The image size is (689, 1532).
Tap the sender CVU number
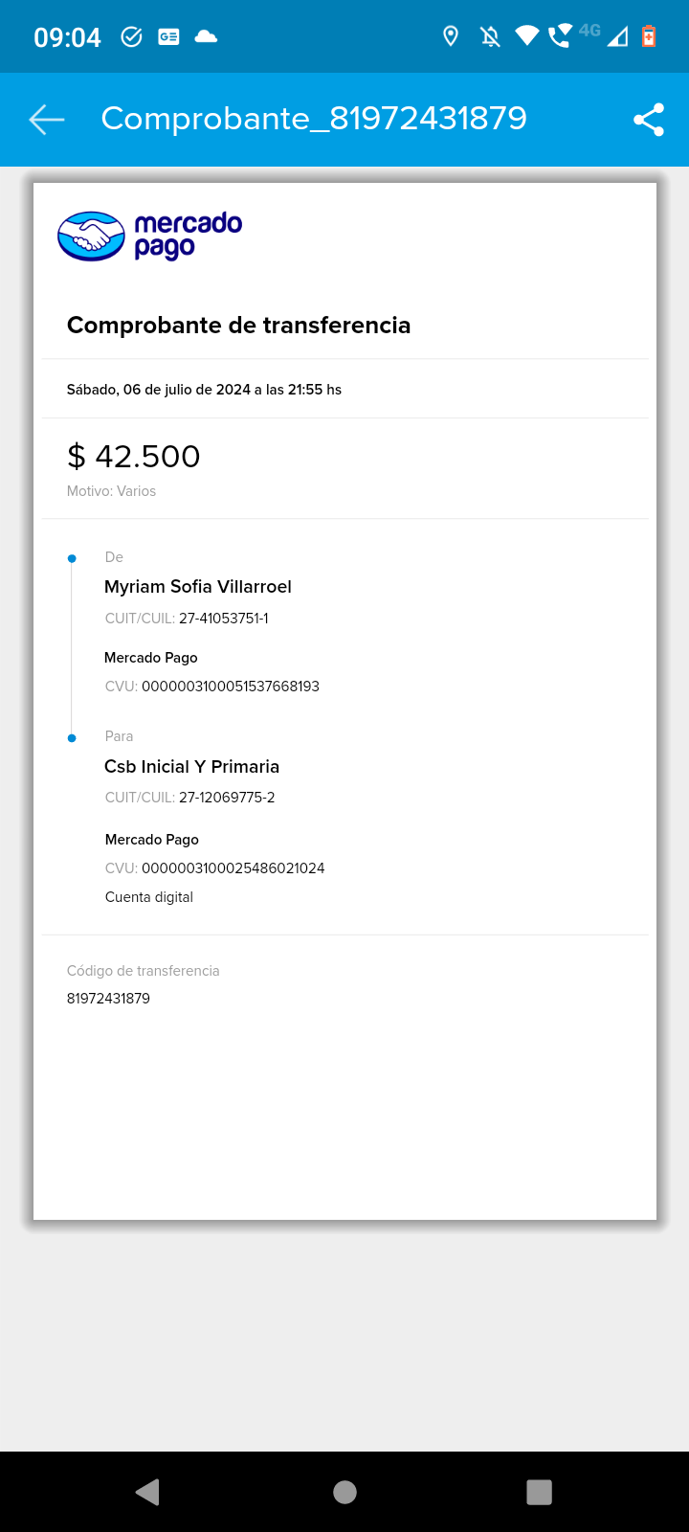coord(231,687)
